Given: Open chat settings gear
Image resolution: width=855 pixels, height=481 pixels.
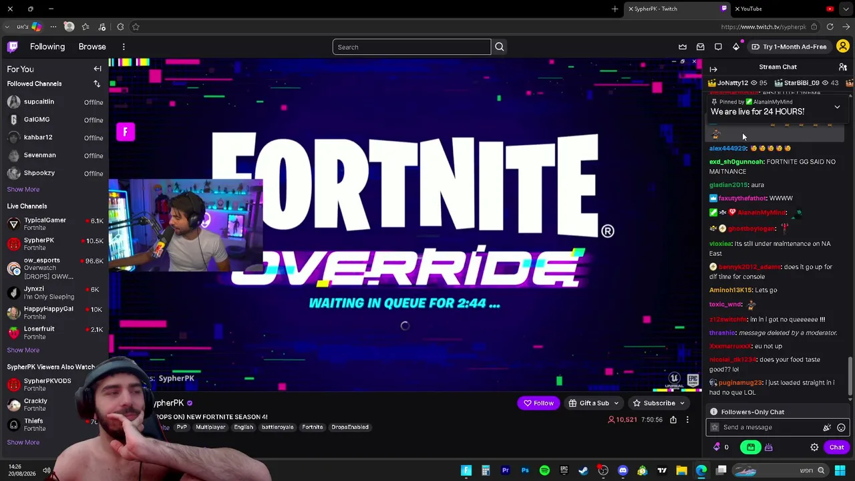Looking at the screenshot, I should point(814,447).
